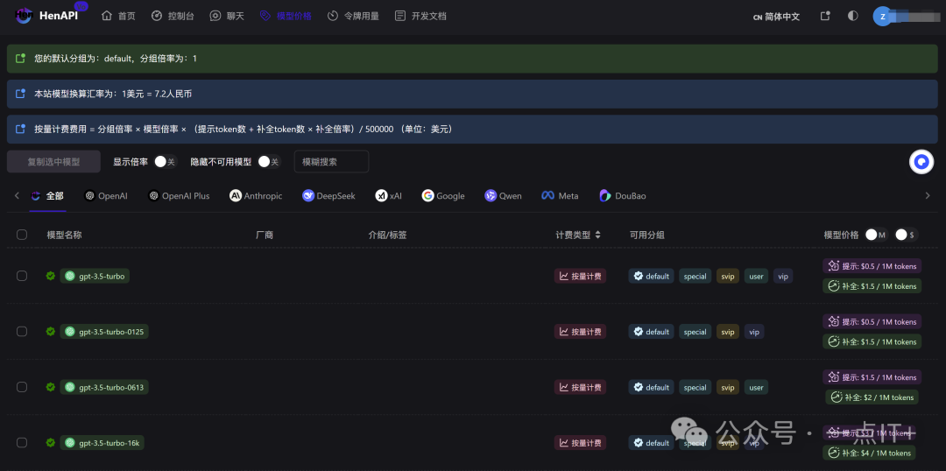Screen dimensions: 946x471
Task: Check the gpt-3.5-turbo row checkbox
Action: click(x=22, y=276)
